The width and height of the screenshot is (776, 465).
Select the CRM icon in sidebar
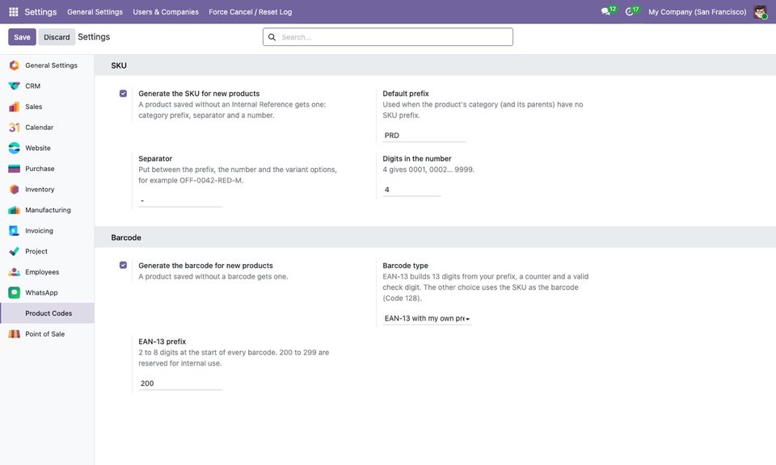tap(15, 86)
